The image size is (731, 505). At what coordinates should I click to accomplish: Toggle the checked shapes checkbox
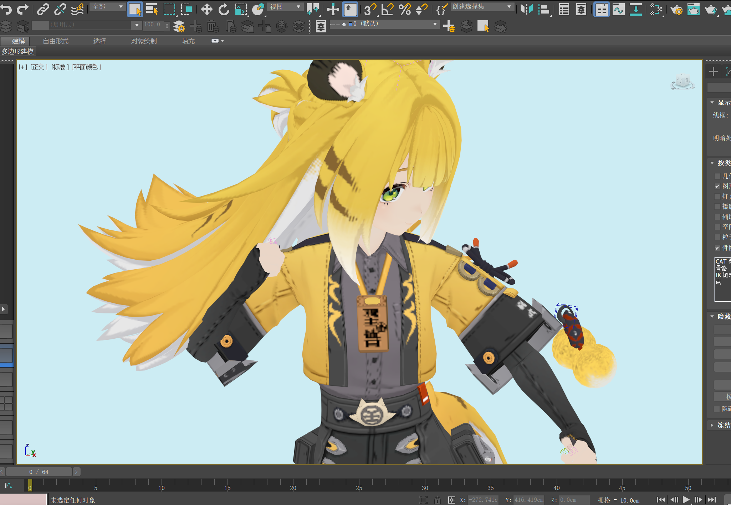[717, 186]
